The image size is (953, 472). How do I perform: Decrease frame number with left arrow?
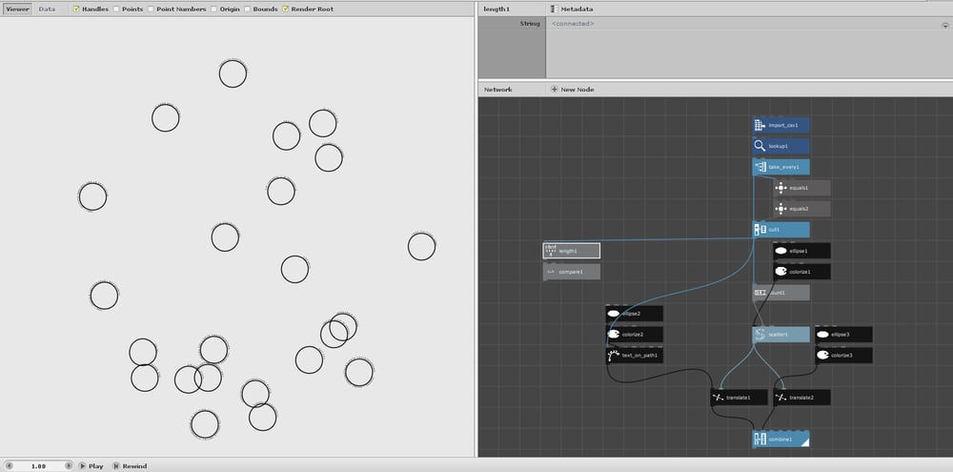tap(10, 466)
